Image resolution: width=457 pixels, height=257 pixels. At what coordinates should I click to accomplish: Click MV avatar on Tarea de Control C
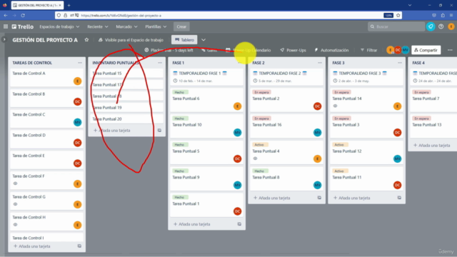pos(78,122)
